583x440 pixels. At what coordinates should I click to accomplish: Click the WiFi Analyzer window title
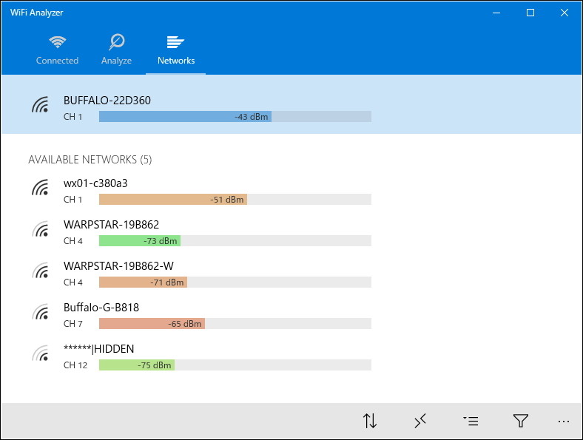[36, 13]
